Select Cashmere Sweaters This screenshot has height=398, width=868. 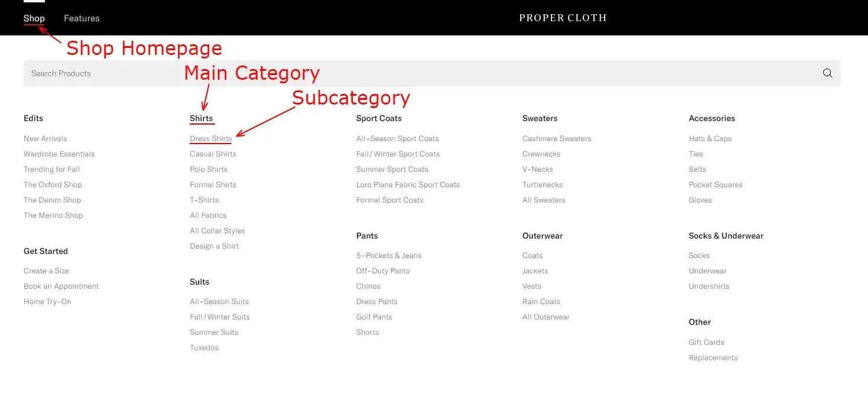[556, 138]
